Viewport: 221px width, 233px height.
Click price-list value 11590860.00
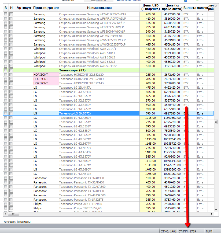(x=172, y=118)
